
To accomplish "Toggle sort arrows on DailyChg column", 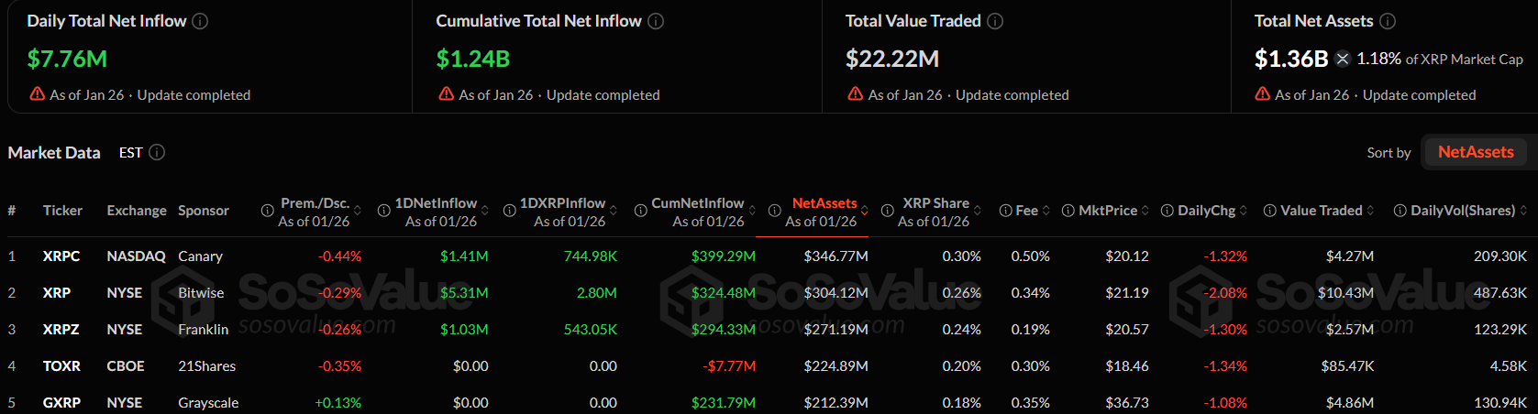I will point(1244,211).
